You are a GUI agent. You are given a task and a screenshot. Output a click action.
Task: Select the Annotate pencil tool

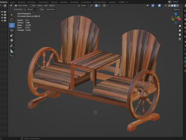(x=12, y=46)
